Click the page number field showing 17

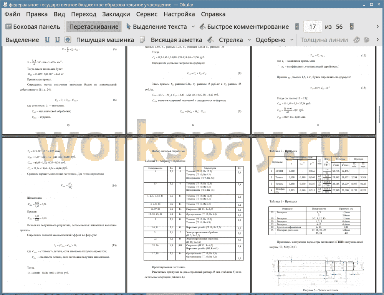point(313,27)
